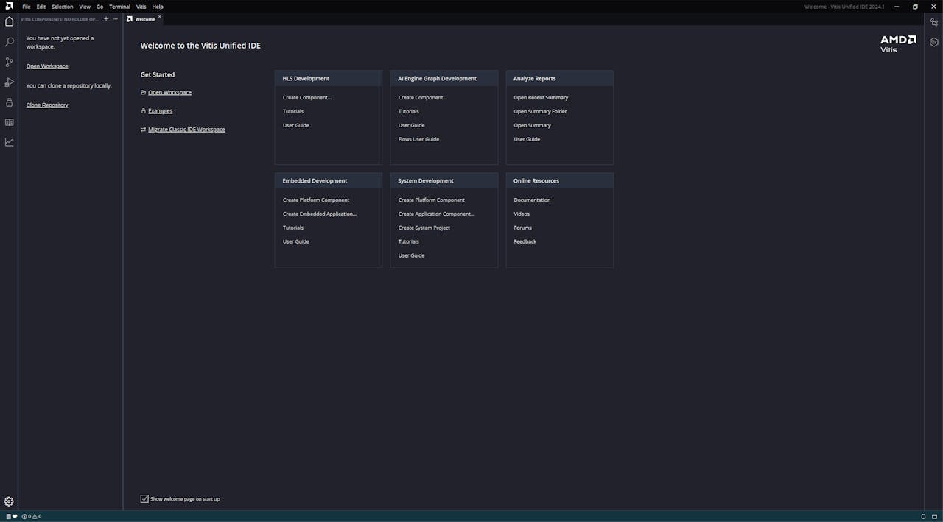Screen dimensions: 943x522
Task: Close the Welcome tab
Action: click(x=159, y=17)
